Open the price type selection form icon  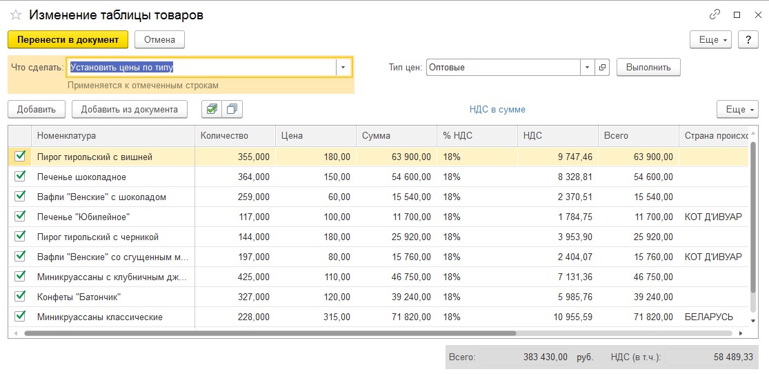[x=603, y=67]
